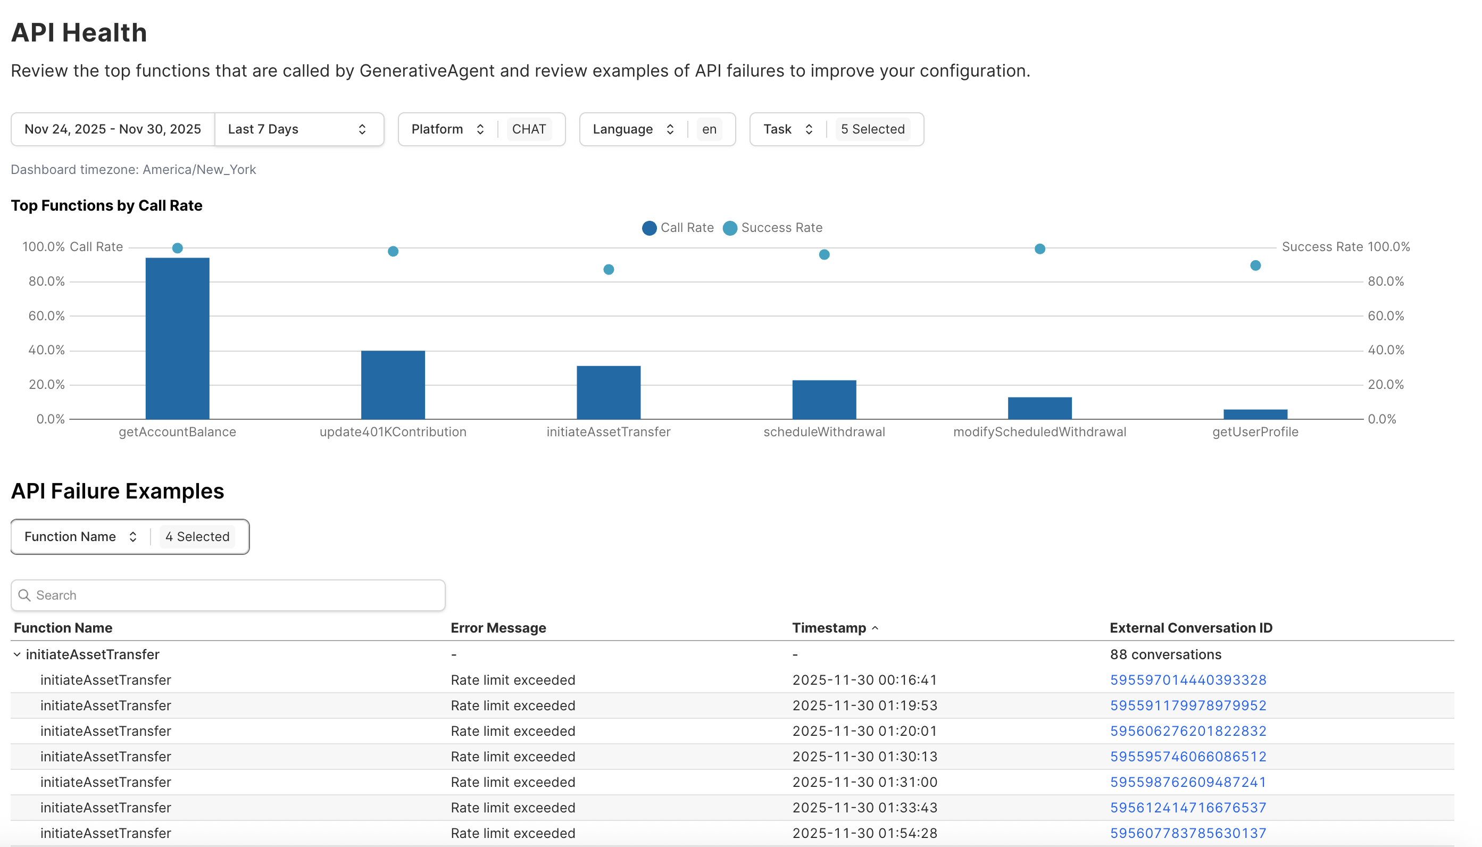Click the en language filter chip
The width and height of the screenshot is (1482, 847).
[x=709, y=129]
